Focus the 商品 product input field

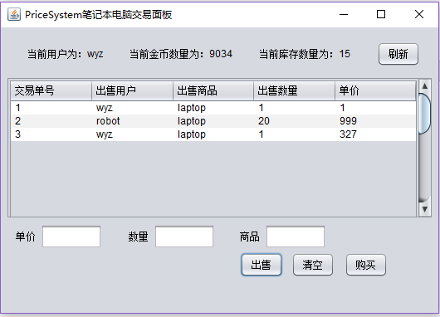[x=296, y=237]
